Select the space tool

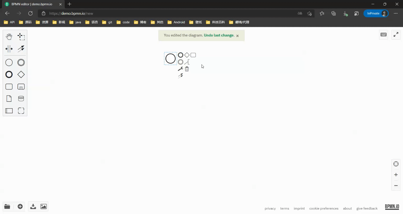tap(9, 49)
